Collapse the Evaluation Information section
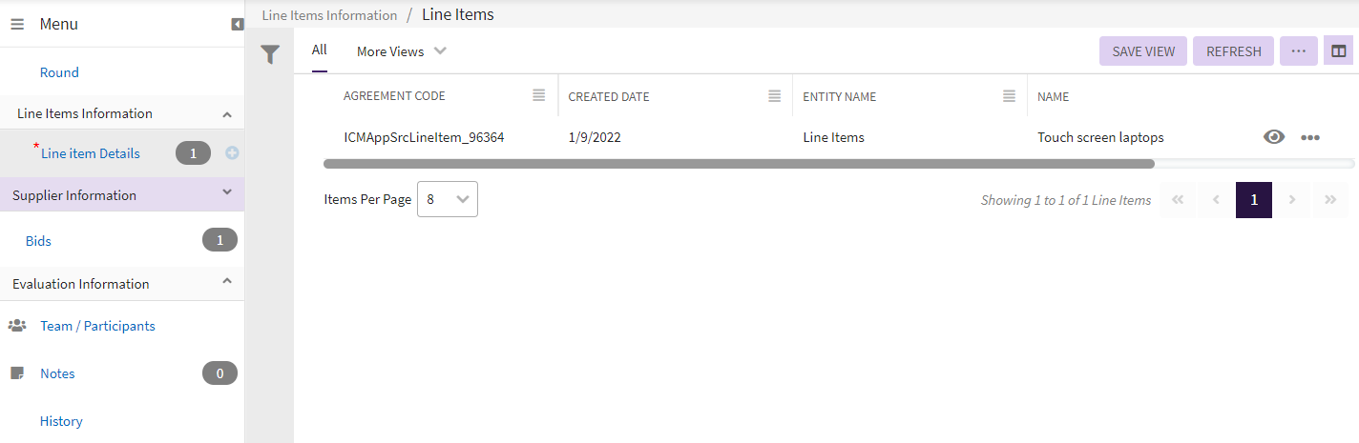The image size is (1359, 443). (x=227, y=283)
